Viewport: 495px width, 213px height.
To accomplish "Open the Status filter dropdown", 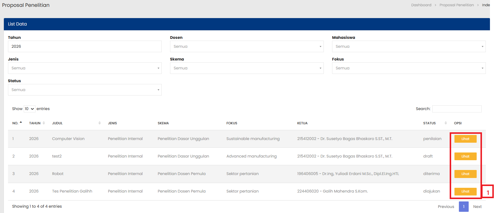I will (x=85, y=90).
